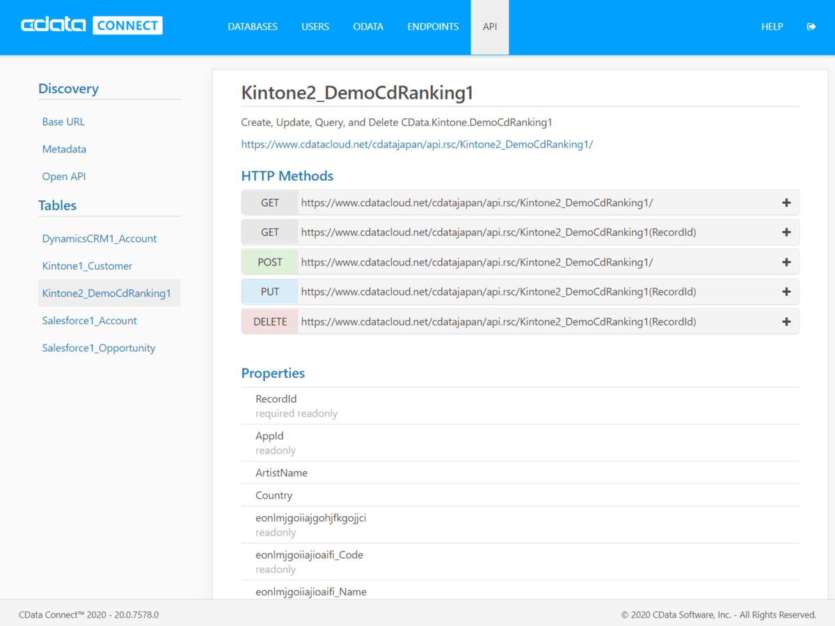
Task: Expand the POST method plus icon
Action: click(x=786, y=262)
